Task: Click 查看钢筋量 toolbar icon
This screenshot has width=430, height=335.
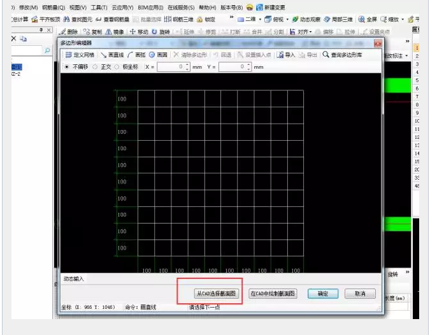Action: tap(99, 20)
